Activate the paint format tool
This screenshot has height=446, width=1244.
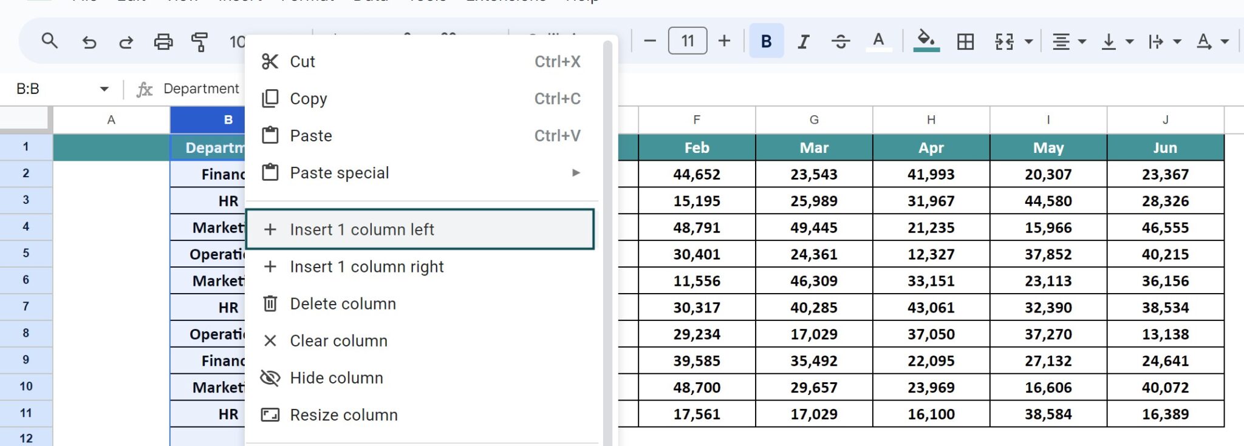199,42
